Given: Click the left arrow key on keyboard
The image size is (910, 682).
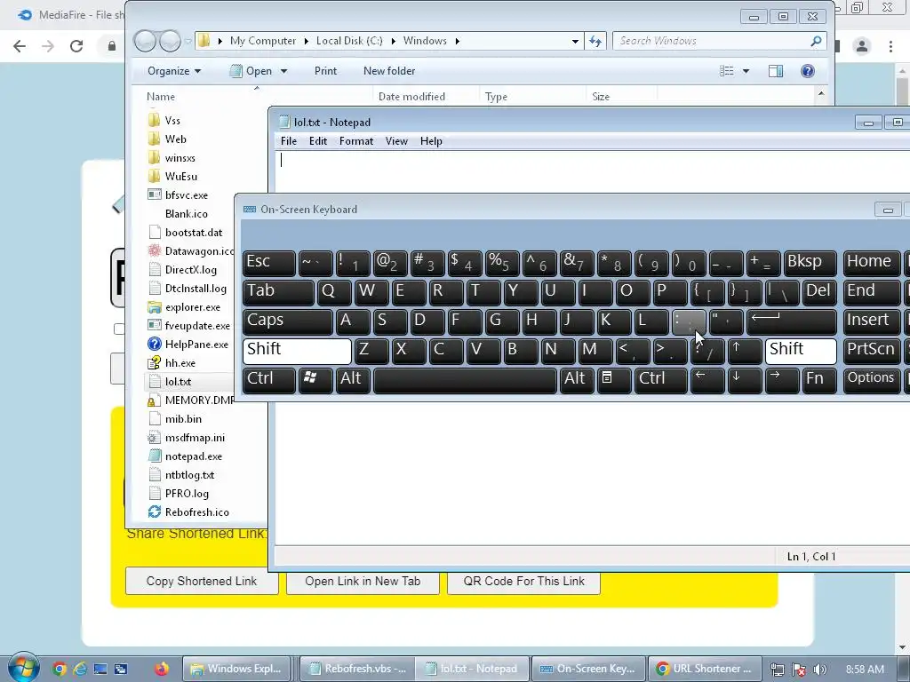Looking at the screenshot, I should pos(706,379).
